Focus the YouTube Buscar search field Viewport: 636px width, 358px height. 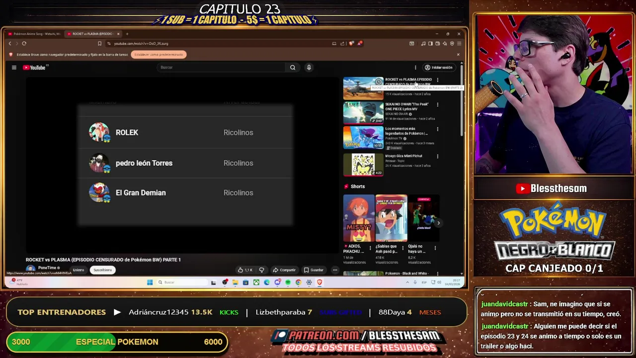[x=222, y=68]
